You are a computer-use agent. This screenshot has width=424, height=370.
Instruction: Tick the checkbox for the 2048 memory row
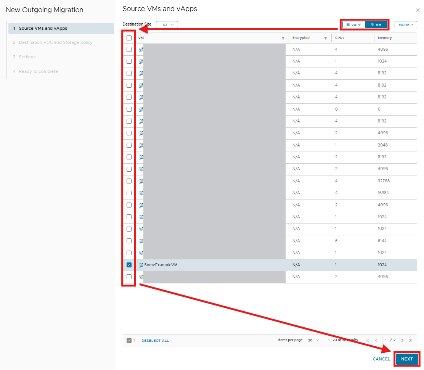coord(129,145)
